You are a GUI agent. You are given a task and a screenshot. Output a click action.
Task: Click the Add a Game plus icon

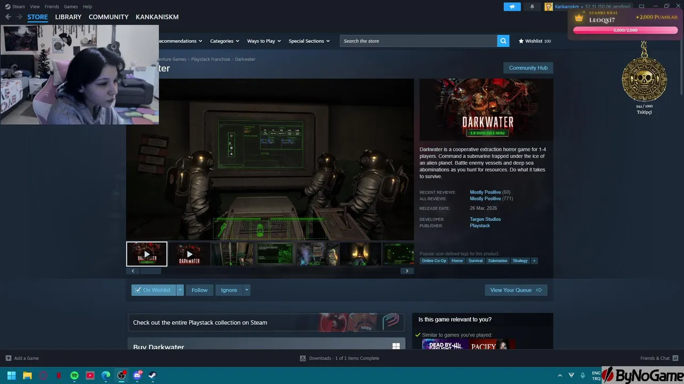click(8, 358)
